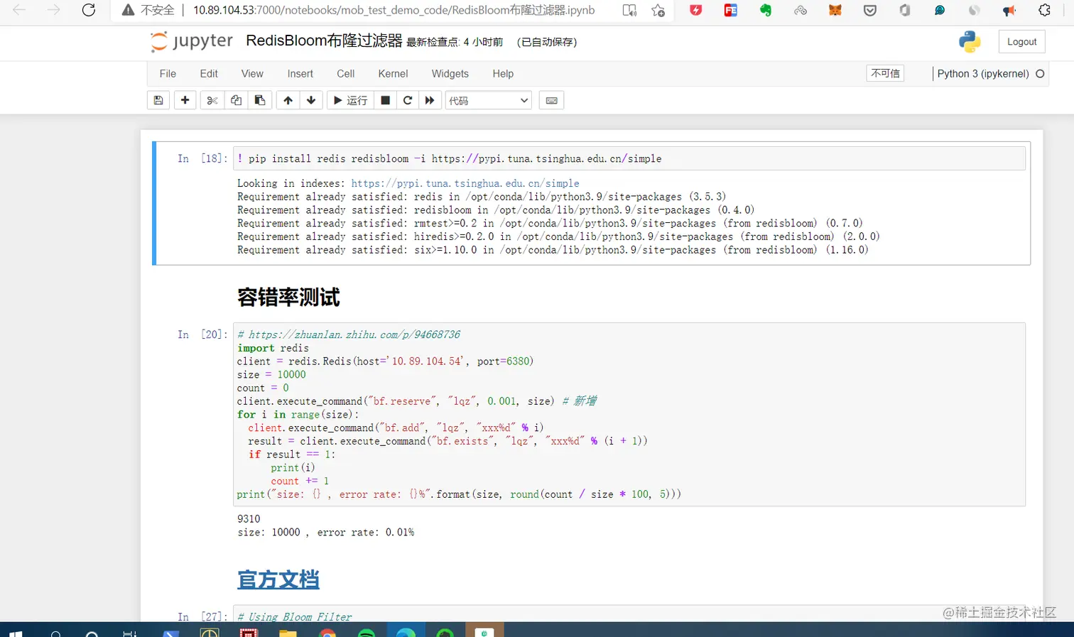Move the selected cell up with the arrow icon

tap(288, 100)
